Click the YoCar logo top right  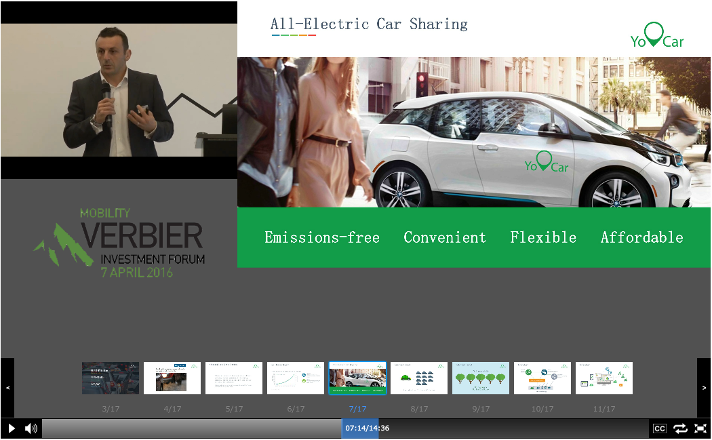point(657,35)
